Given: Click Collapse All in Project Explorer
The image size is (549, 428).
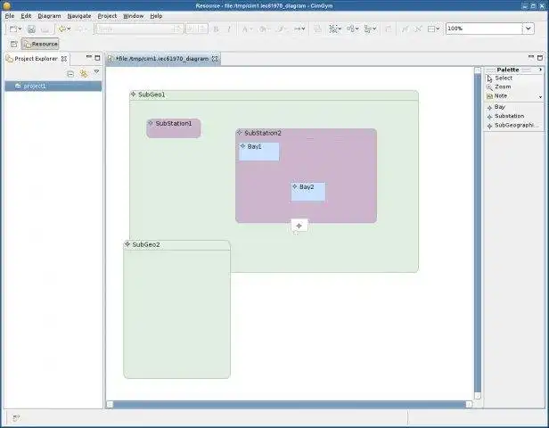Looking at the screenshot, I should [x=70, y=73].
